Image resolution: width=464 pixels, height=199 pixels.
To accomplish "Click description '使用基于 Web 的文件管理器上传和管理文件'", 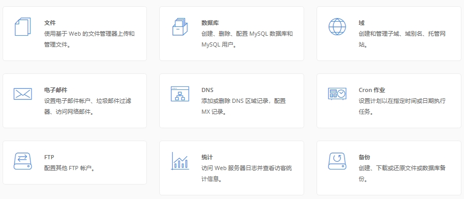I will (x=89, y=39).
